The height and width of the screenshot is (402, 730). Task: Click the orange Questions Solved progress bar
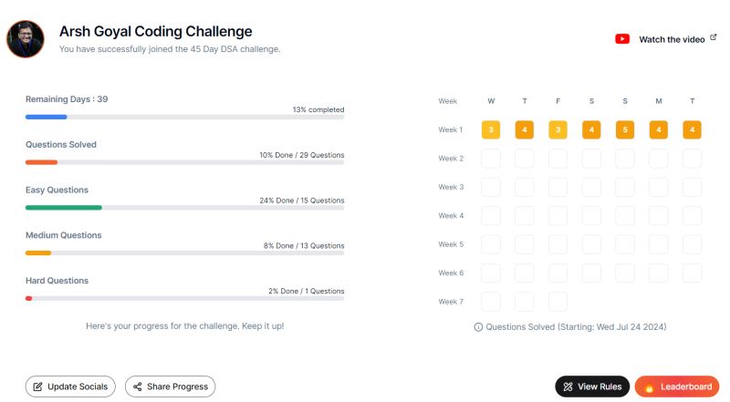point(185,162)
